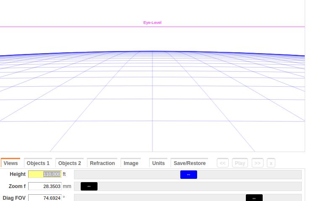Click the black Zoom f slider handle
Viewport: 311px width, 201px height.
click(89, 186)
